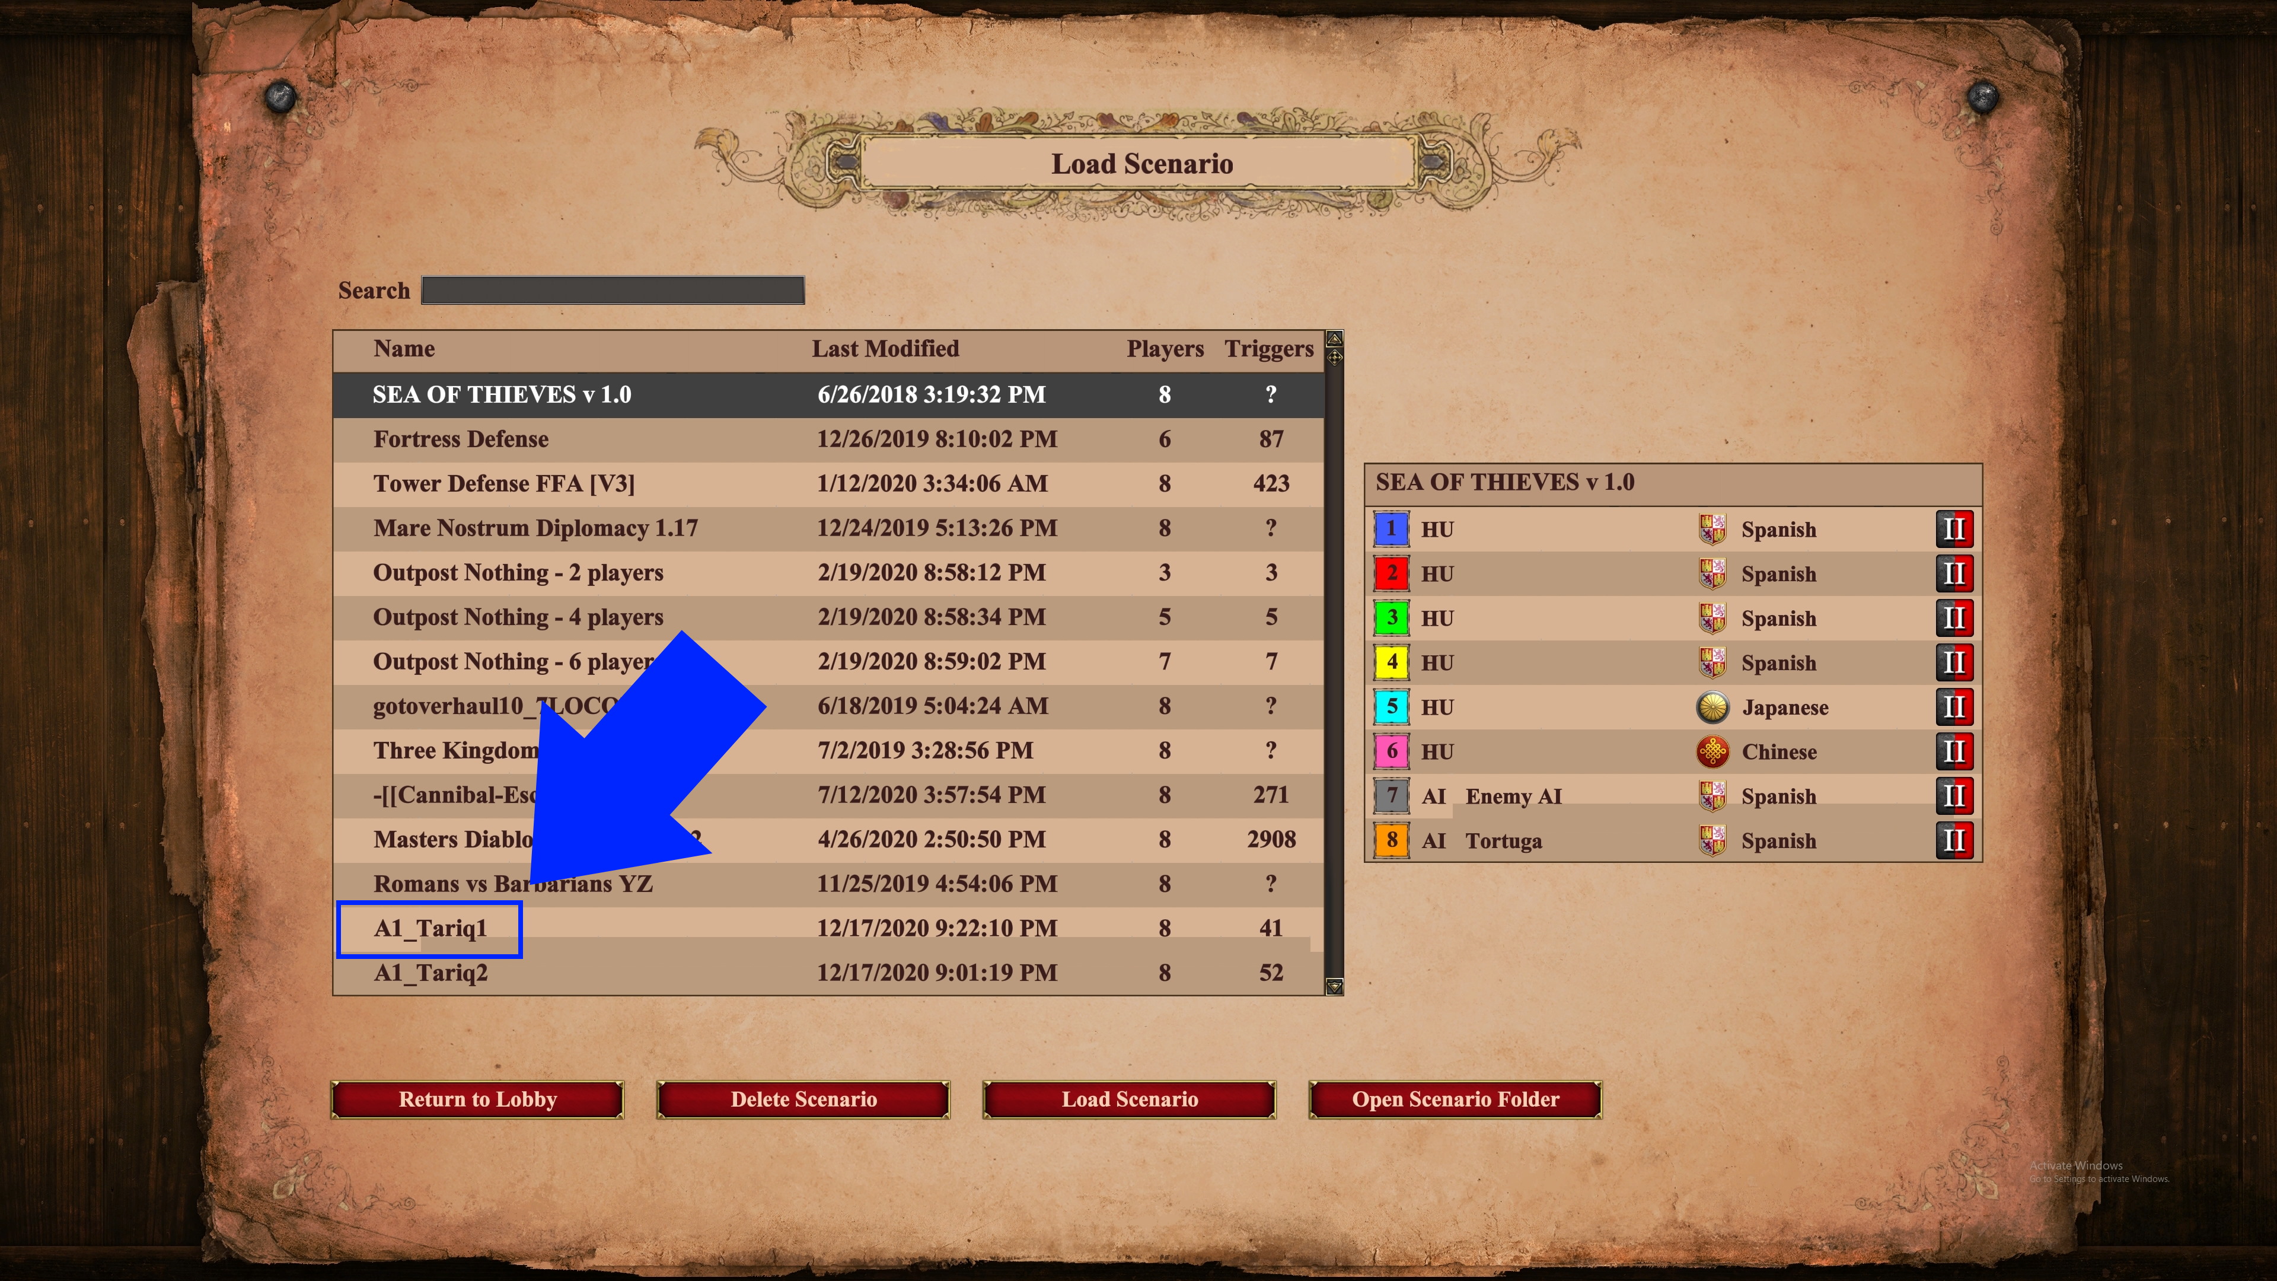Click into the Search text field

613,291
